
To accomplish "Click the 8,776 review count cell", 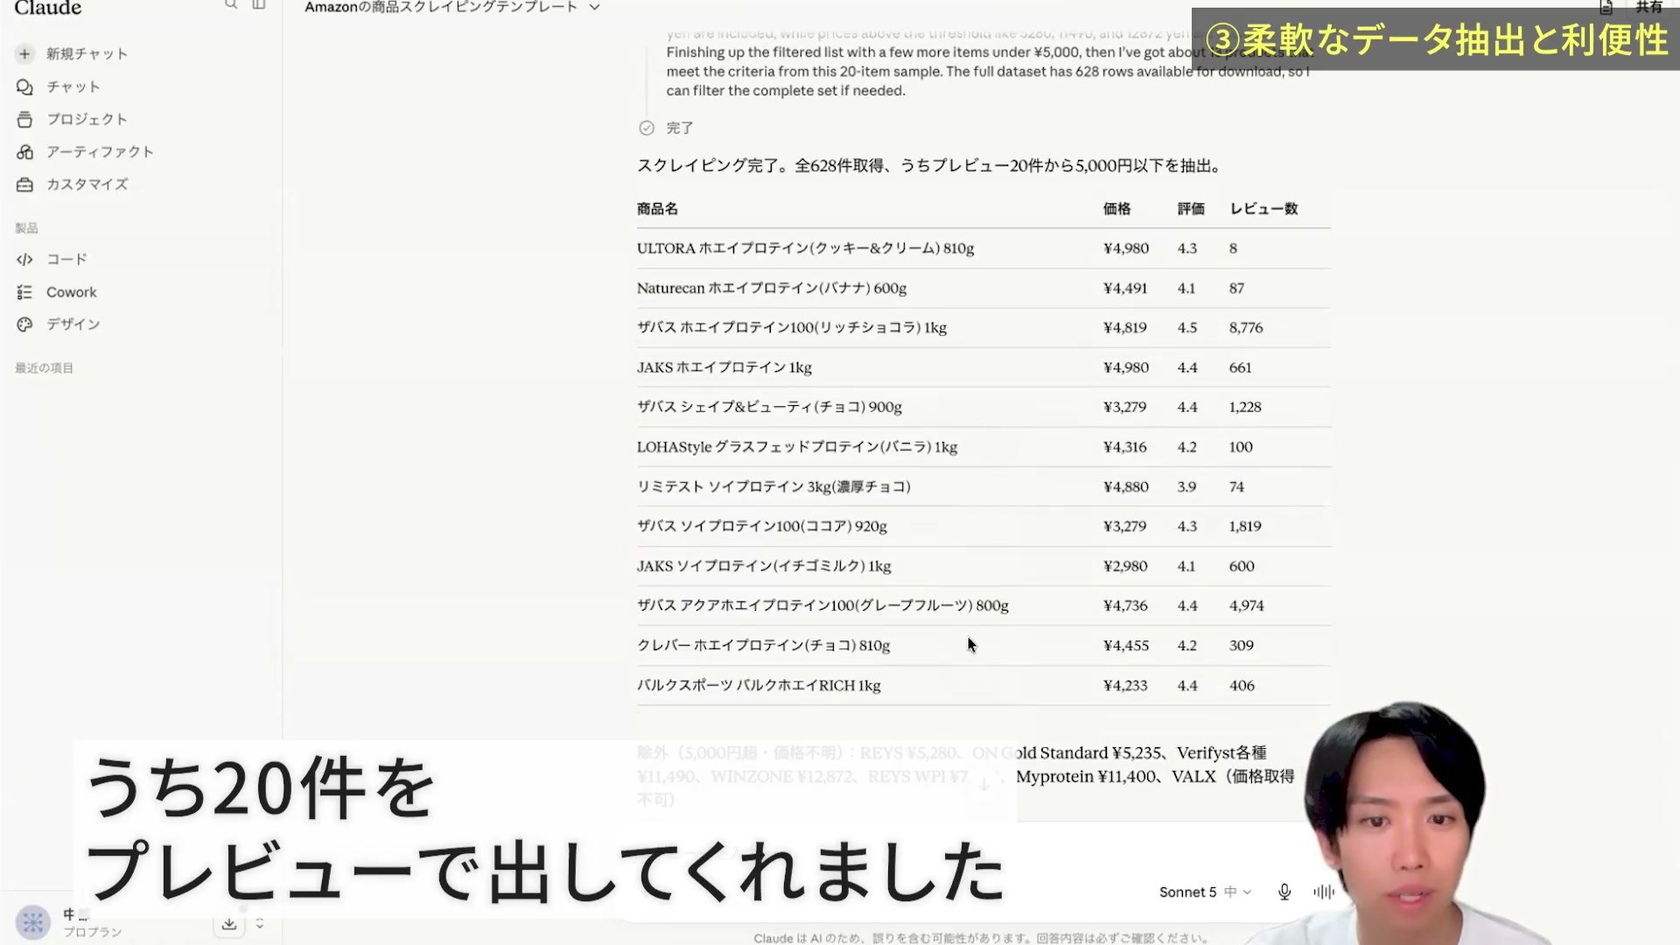I will pos(1246,327).
